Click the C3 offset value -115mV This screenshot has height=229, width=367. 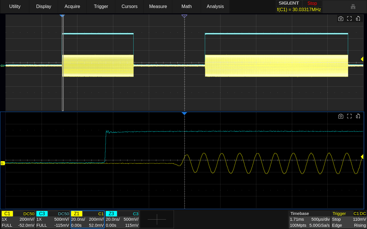(x=62, y=225)
